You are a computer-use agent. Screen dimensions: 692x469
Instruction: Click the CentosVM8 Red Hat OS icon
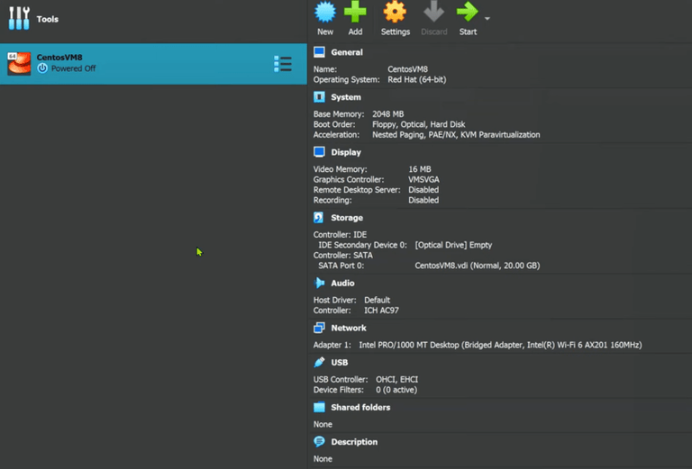[19, 64]
